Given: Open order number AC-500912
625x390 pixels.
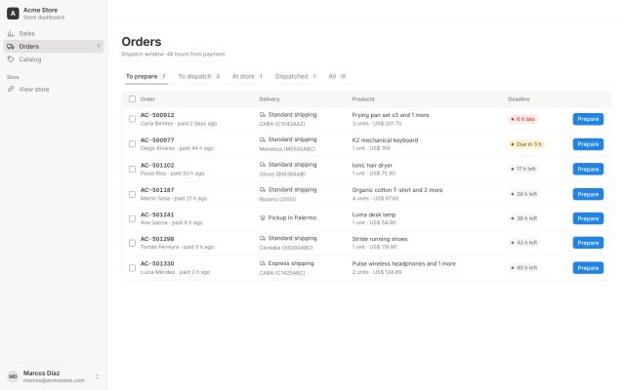Looking at the screenshot, I should 157,115.
